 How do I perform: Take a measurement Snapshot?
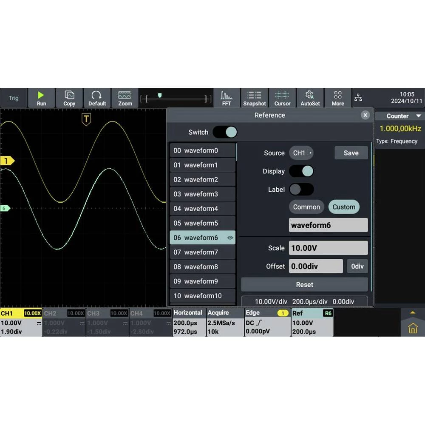254,98
